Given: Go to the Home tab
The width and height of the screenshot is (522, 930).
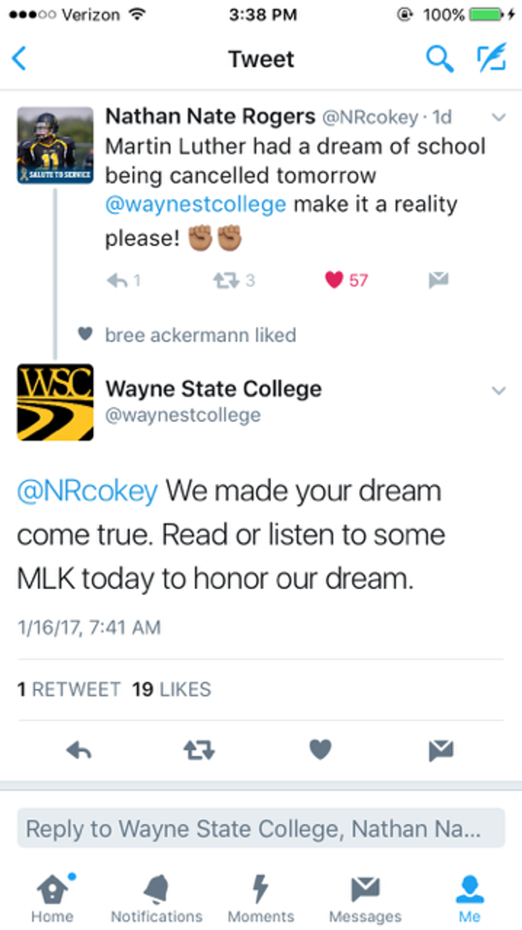Looking at the screenshot, I should 52,898.
